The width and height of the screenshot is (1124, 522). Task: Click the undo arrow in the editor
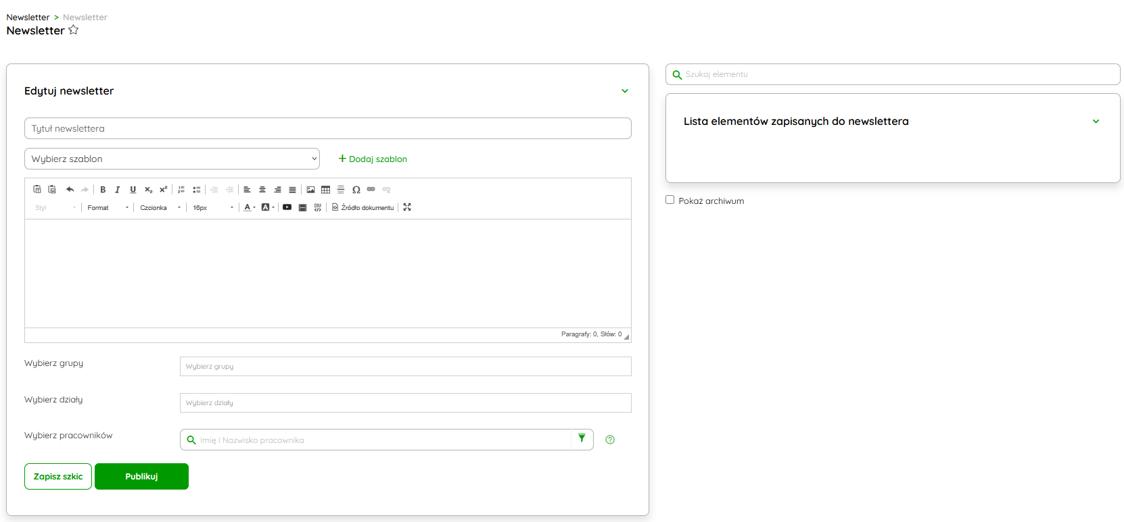pyautogui.click(x=70, y=190)
